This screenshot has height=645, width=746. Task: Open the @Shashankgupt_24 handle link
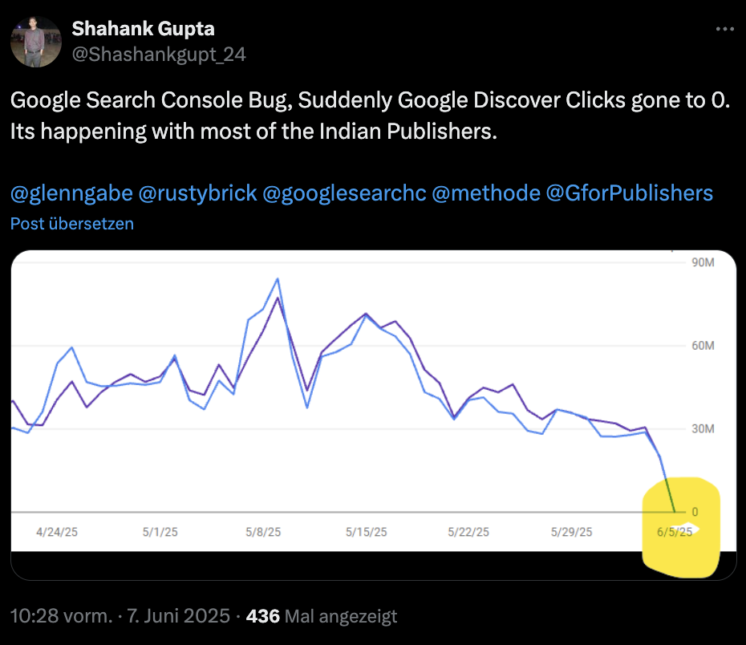point(159,55)
